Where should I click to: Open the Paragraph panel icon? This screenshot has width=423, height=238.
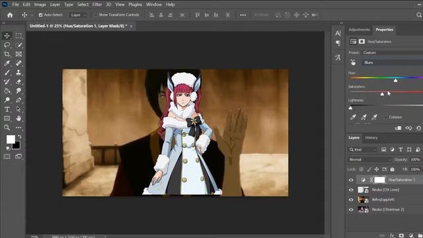point(338,43)
